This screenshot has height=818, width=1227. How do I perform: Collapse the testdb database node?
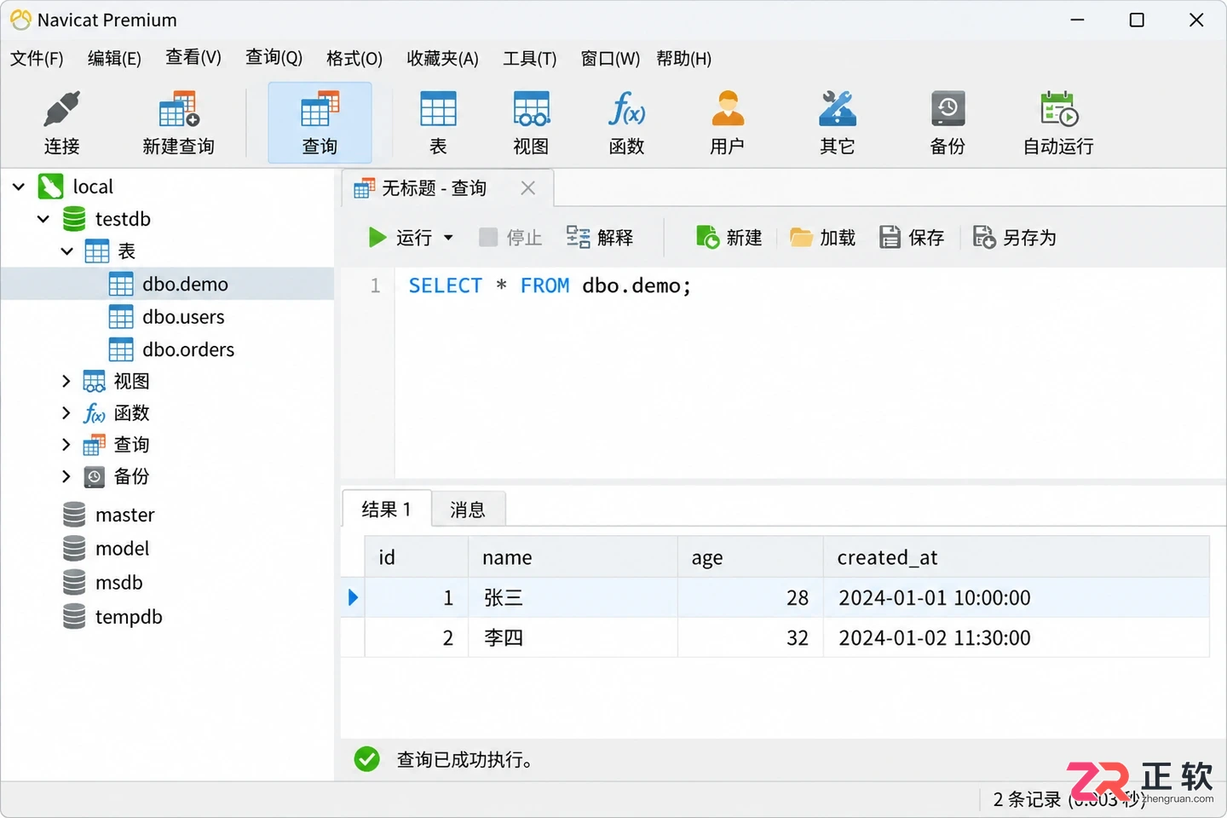(43, 219)
